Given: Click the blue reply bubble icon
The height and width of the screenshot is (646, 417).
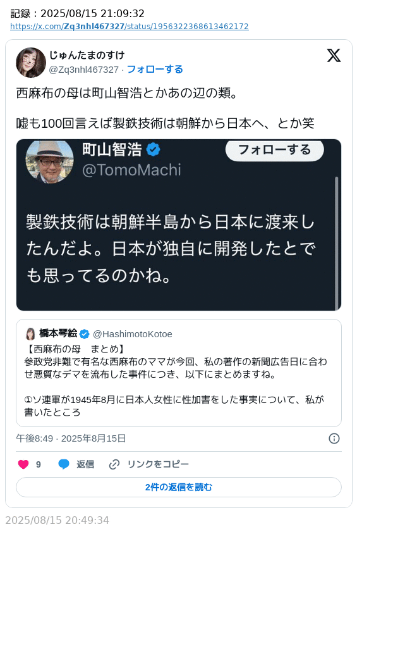Looking at the screenshot, I should (64, 464).
